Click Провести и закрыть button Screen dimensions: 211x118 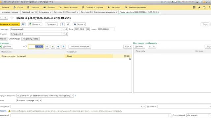pos(10,24)
